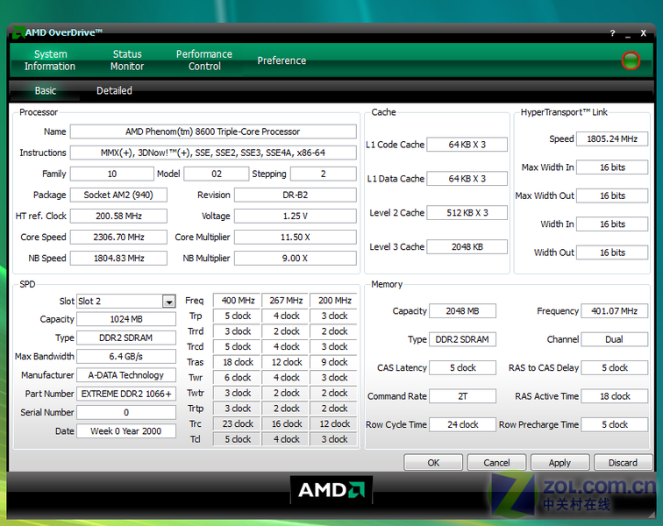This screenshot has height=526, width=663.
Task: Click Memory Frequency 401.07 MHz field
Action: tap(615, 311)
